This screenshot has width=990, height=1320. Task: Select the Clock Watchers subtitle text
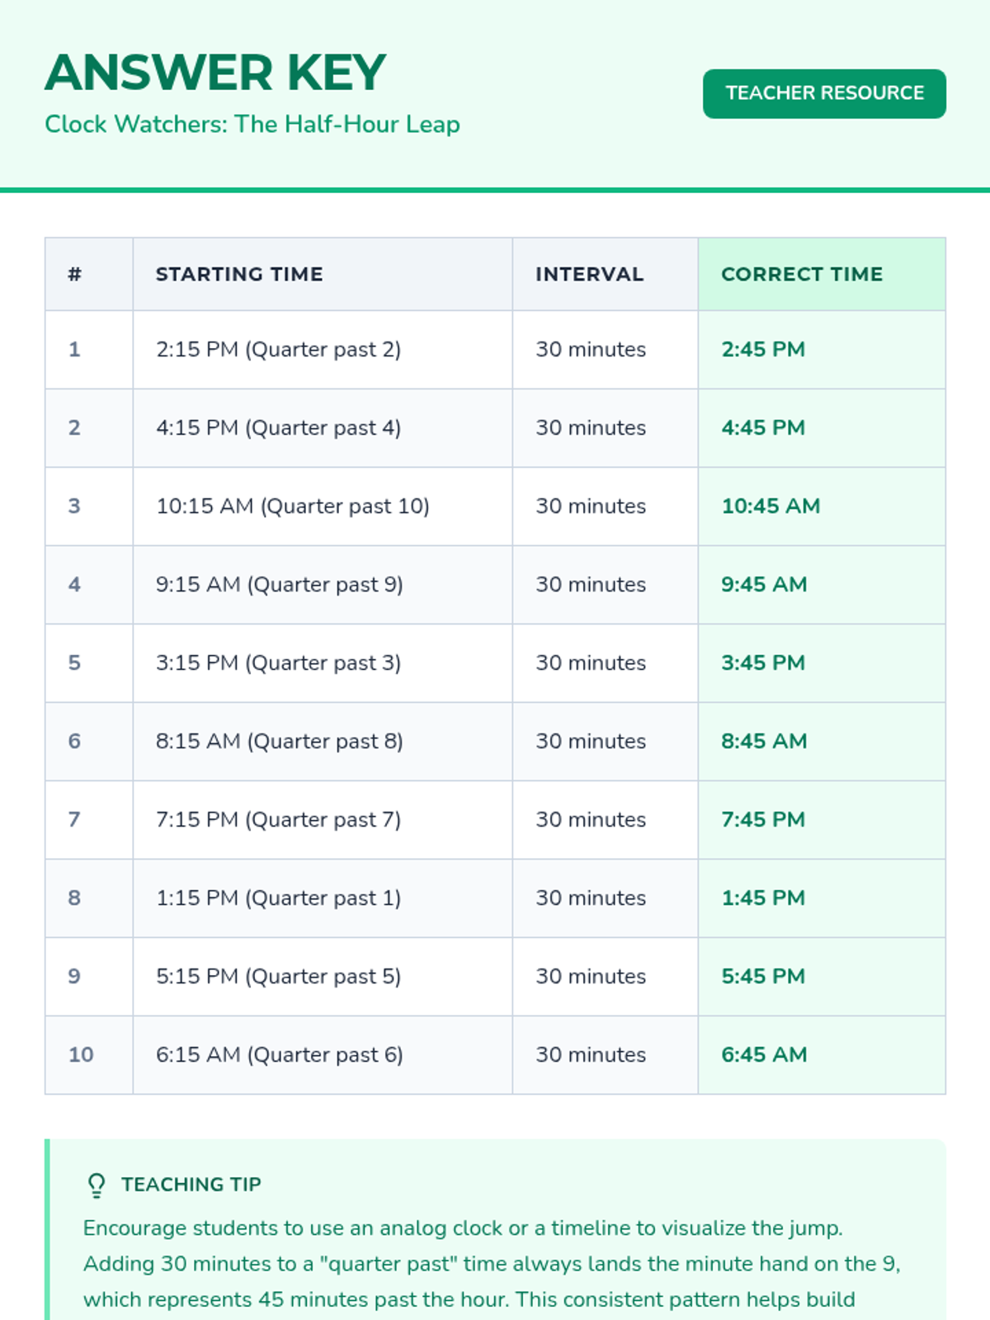pyautogui.click(x=252, y=125)
